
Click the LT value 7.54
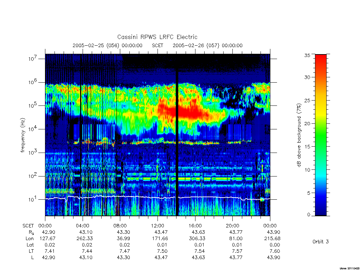(200, 251)
